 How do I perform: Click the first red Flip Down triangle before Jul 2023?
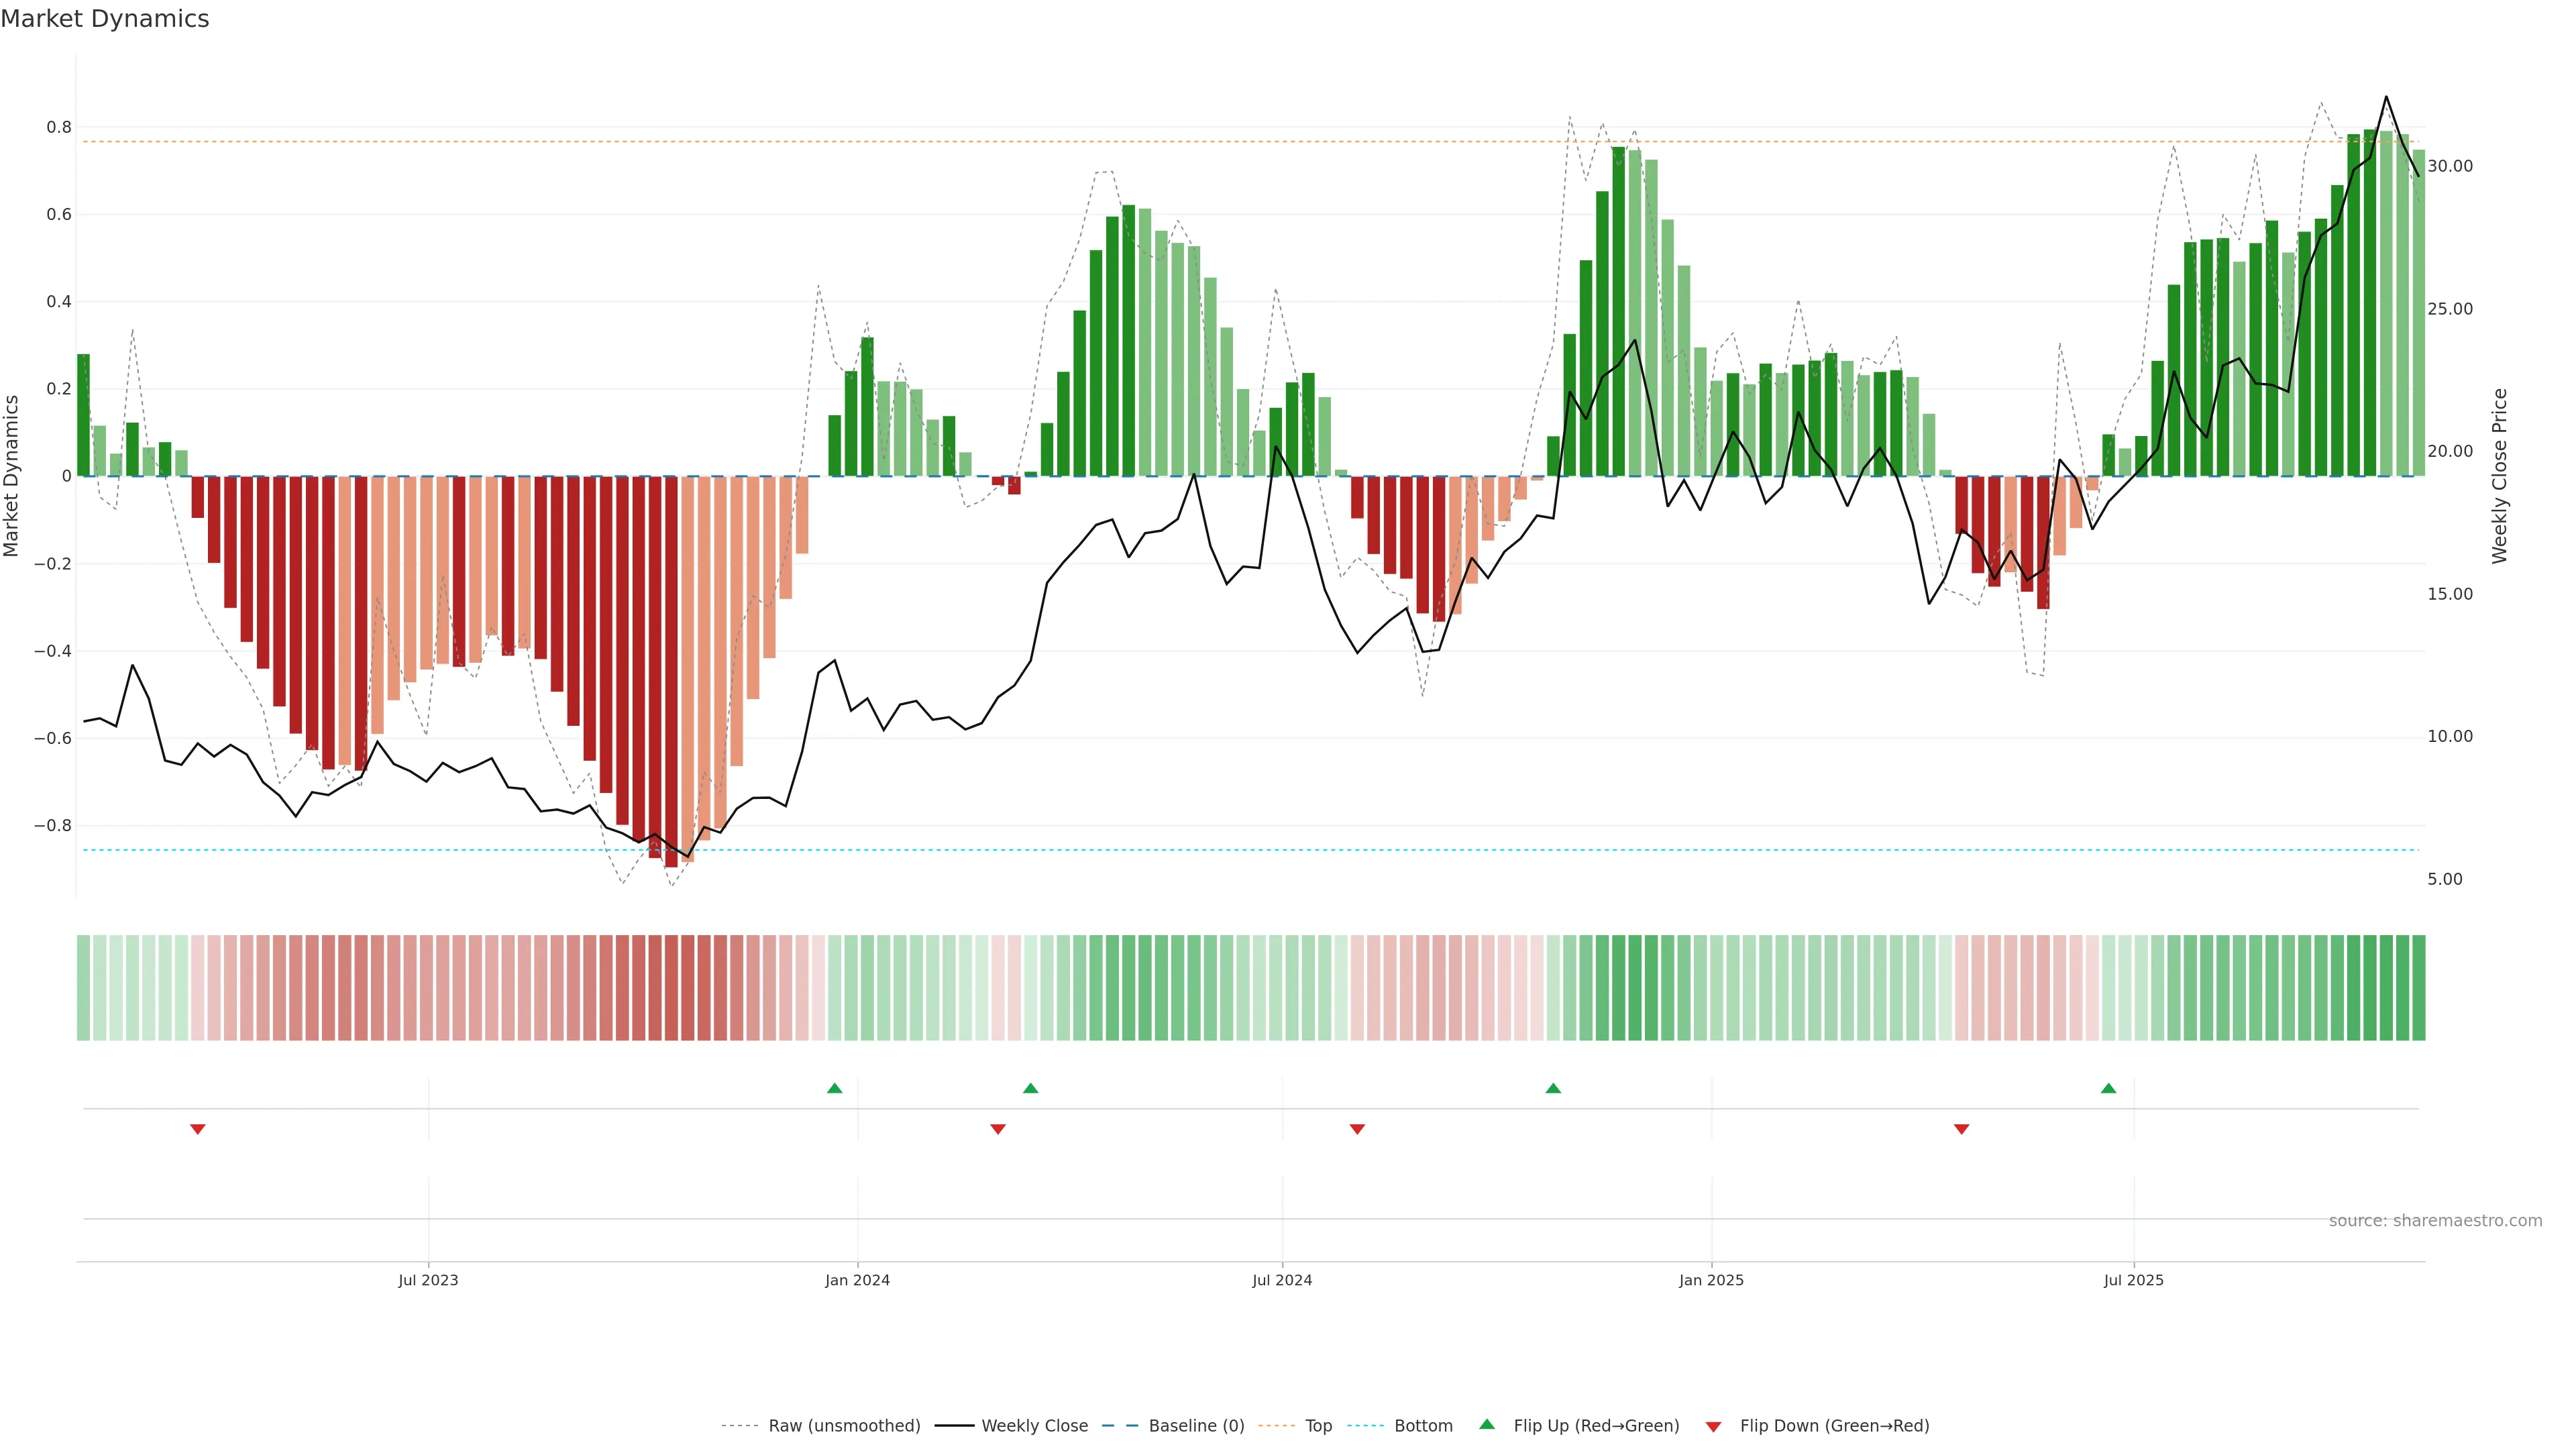198,1129
